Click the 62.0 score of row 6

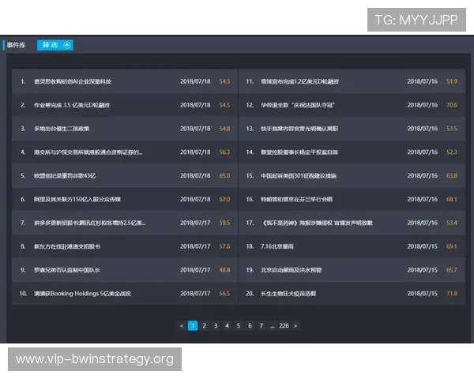tap(224, 200)
